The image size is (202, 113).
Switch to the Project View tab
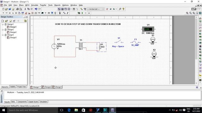pyautogui.click(x=22, y=87)
